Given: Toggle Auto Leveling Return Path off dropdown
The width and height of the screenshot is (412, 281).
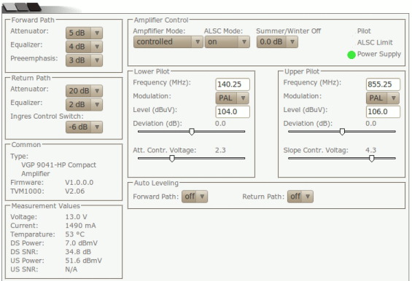Looking at the screenshot, I should (300, 197).
